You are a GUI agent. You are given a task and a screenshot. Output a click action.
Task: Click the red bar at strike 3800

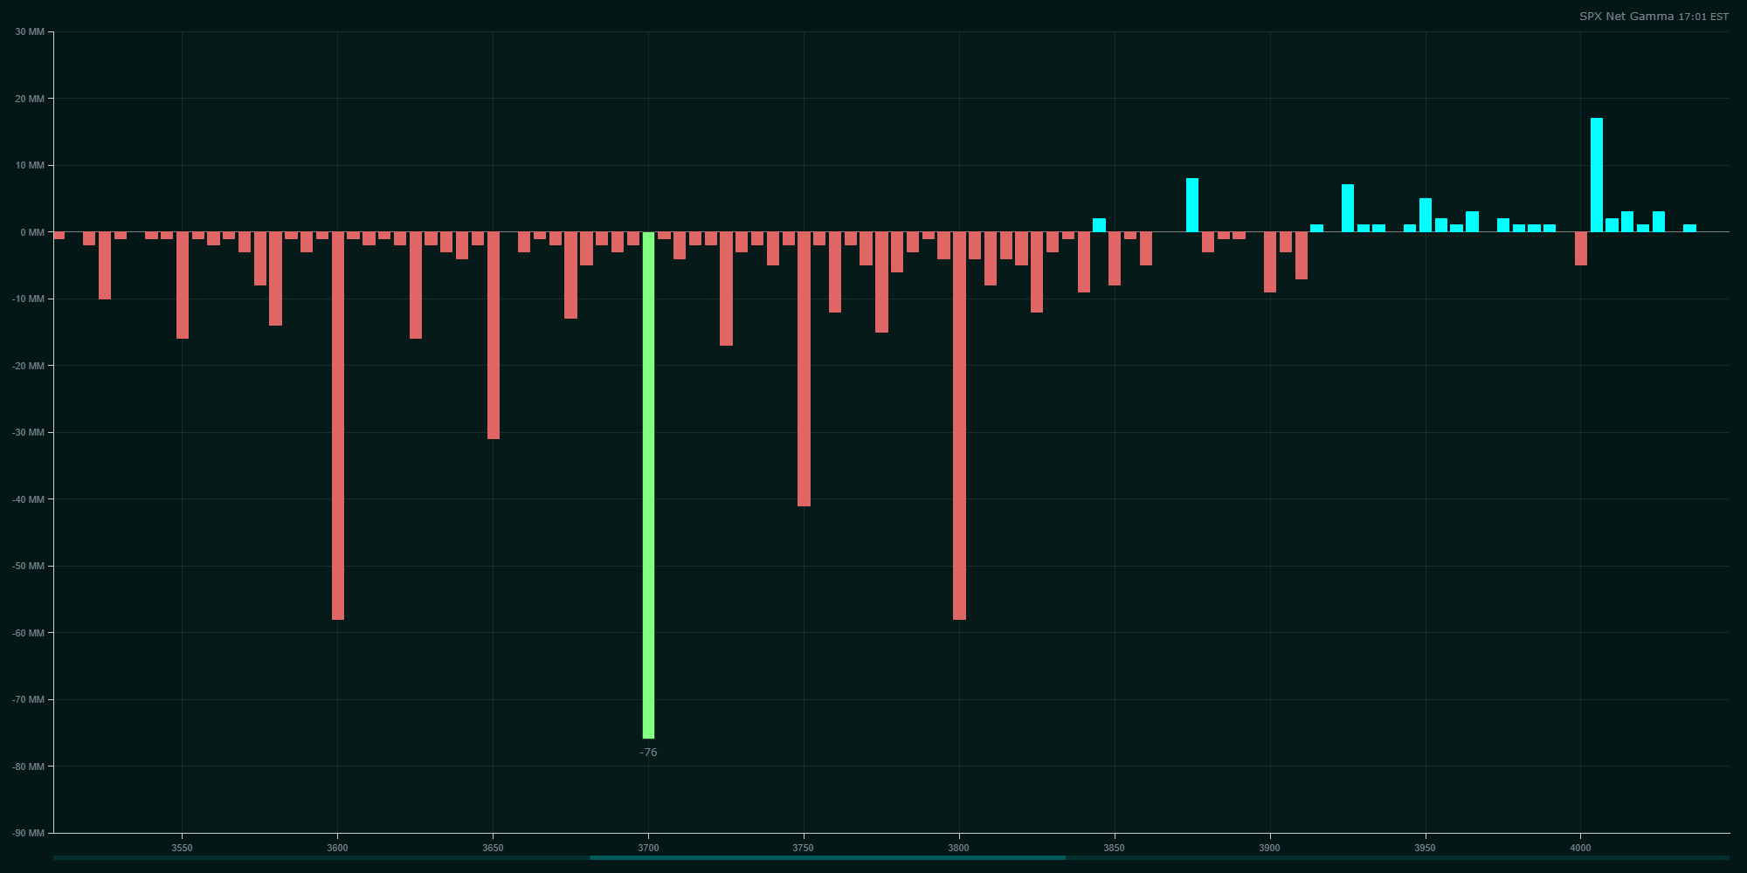point(959,425)
